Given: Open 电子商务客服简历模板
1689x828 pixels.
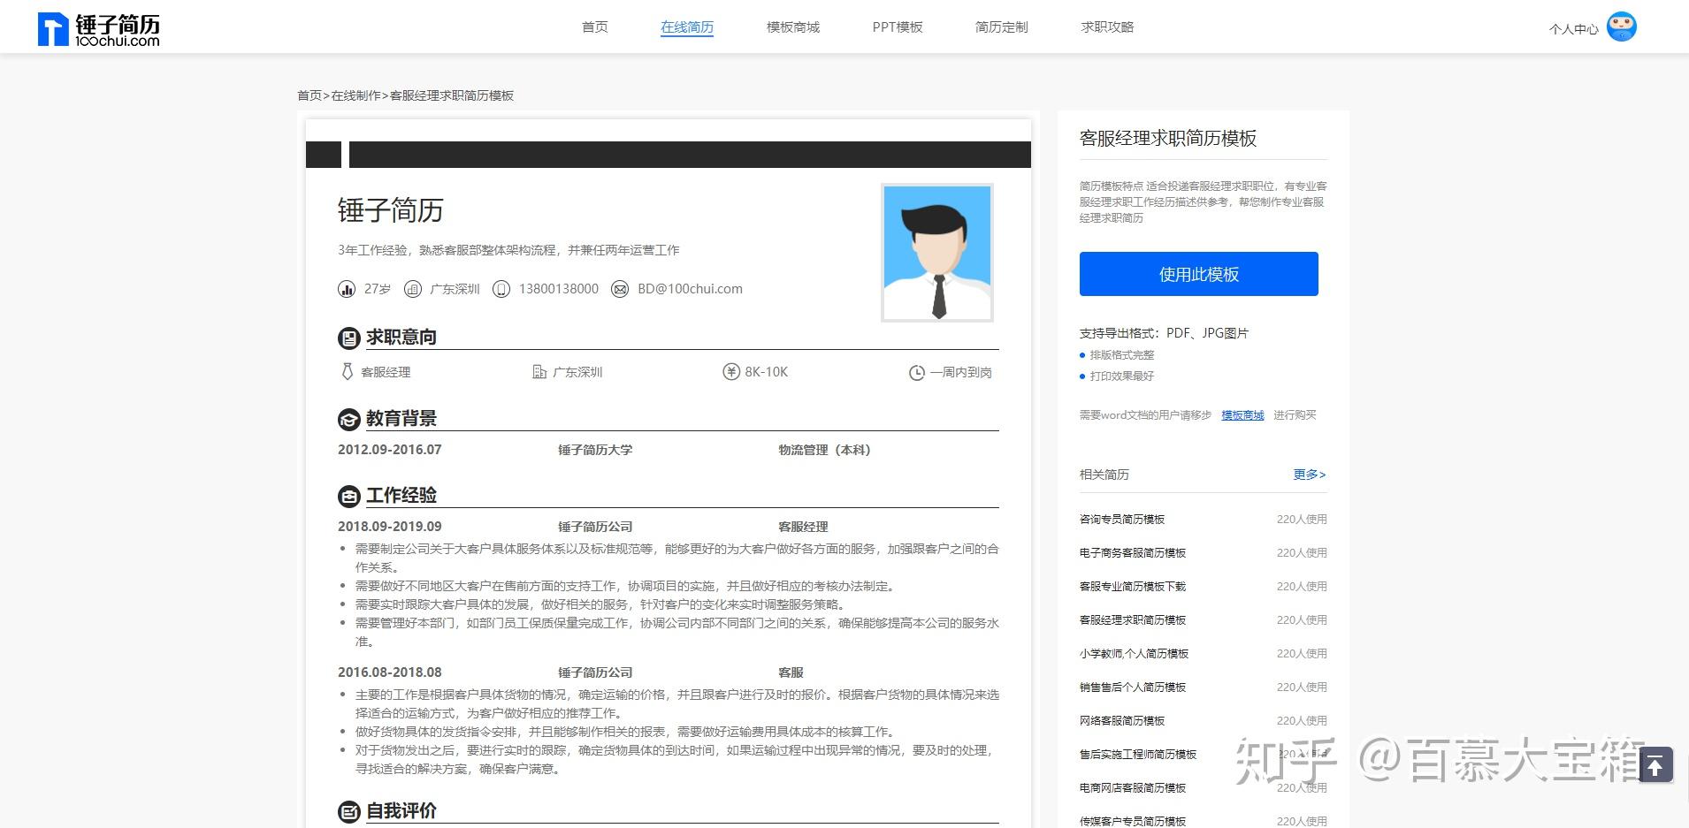Looking at the screenshot, I should pos(1133,553).
